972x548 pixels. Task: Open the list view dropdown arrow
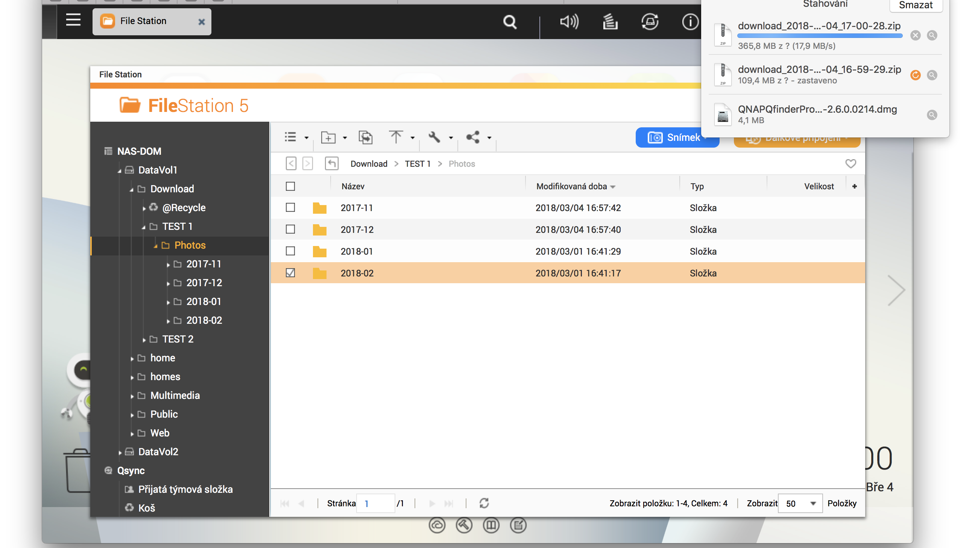306,137
